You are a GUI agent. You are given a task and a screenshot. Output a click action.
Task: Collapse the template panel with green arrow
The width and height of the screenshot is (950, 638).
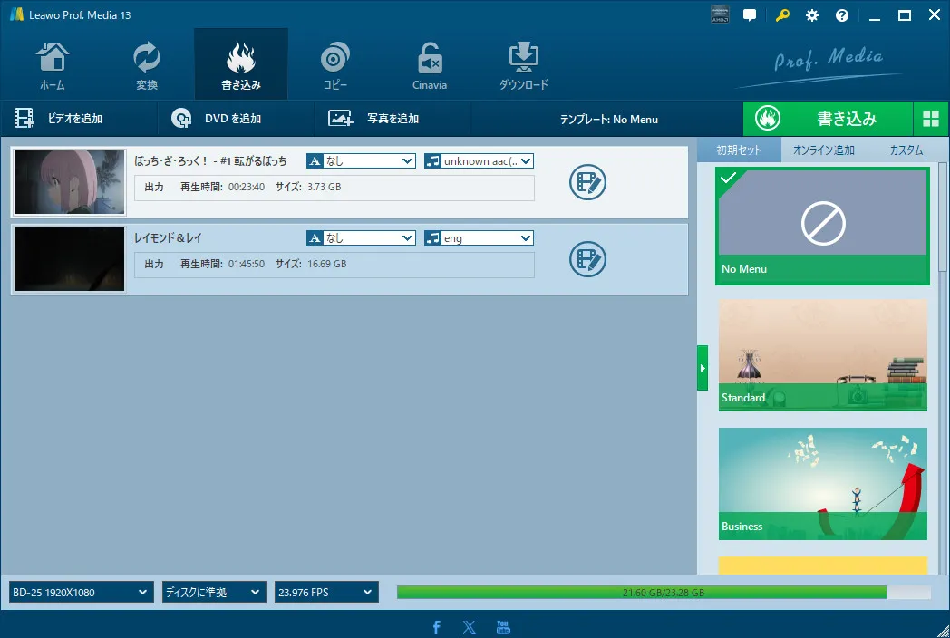[703, 368]
